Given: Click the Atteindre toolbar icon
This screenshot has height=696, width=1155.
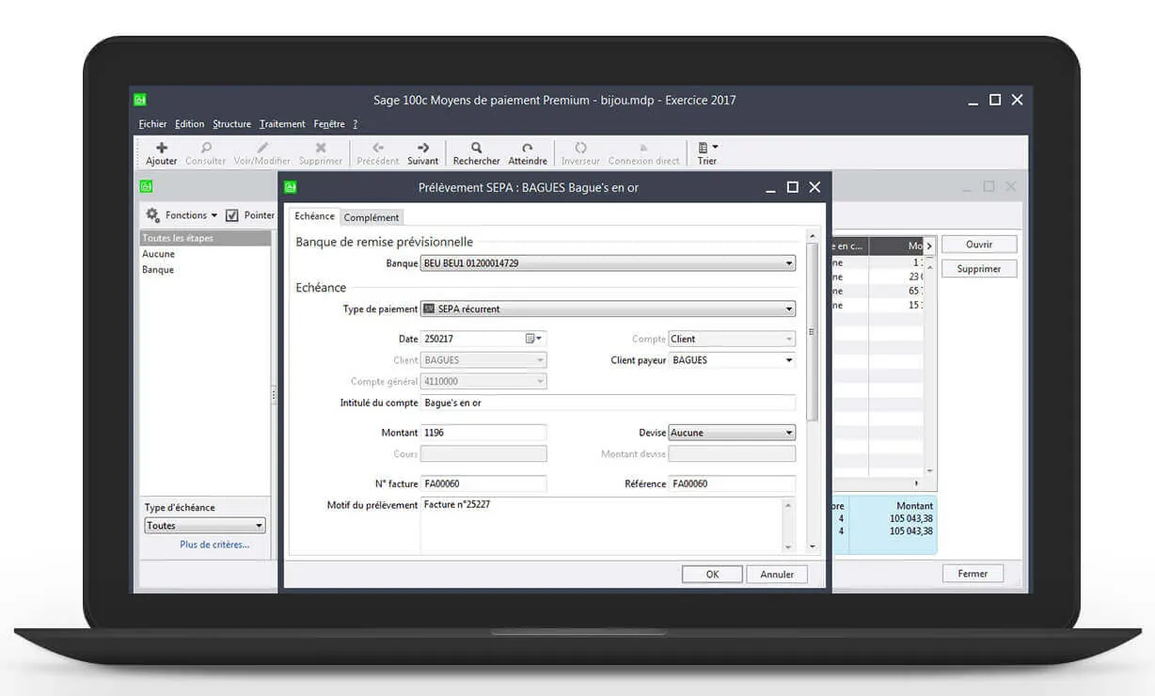Looking at the screenshot, I should (528, 148).
